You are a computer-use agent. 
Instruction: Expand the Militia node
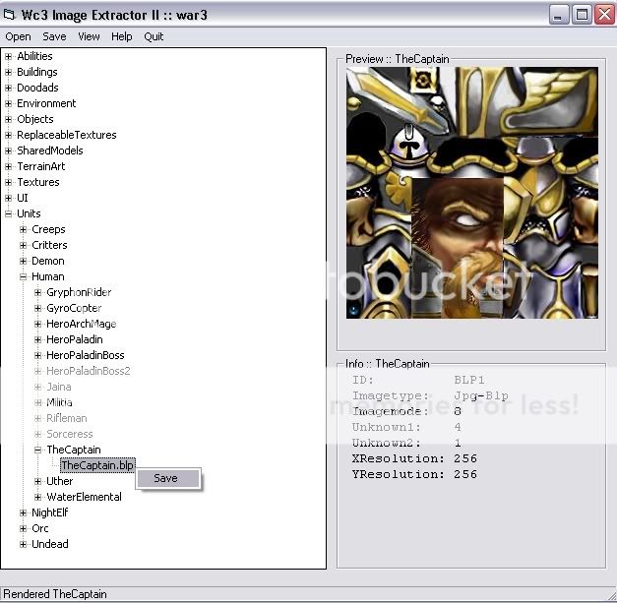[37, 402]
